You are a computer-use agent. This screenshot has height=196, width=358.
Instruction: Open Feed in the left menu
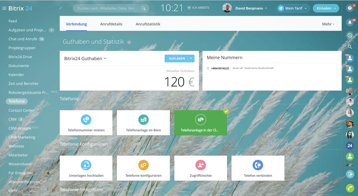point(13,21)
